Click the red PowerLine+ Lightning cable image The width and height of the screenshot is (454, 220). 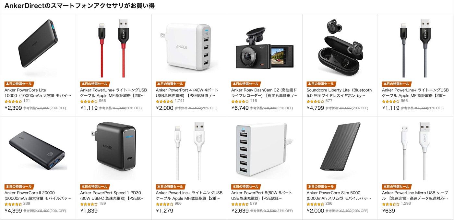point(113,48)
